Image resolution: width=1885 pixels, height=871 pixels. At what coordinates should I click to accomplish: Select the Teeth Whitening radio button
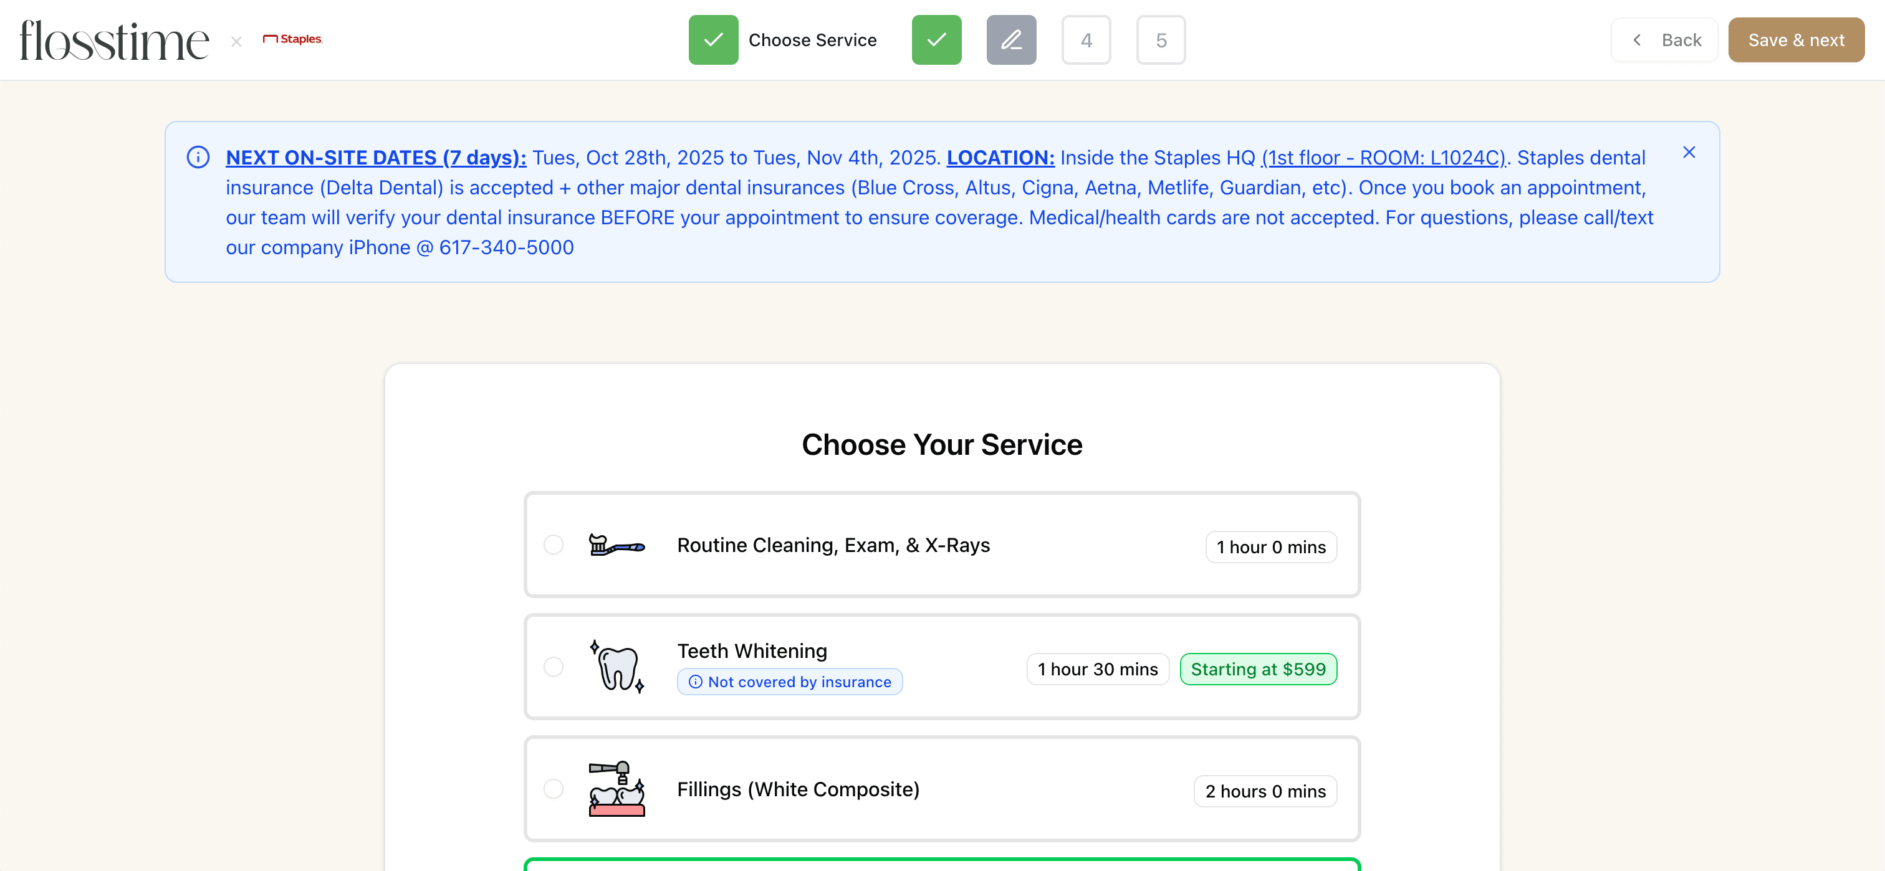click(x=553, y=667)
